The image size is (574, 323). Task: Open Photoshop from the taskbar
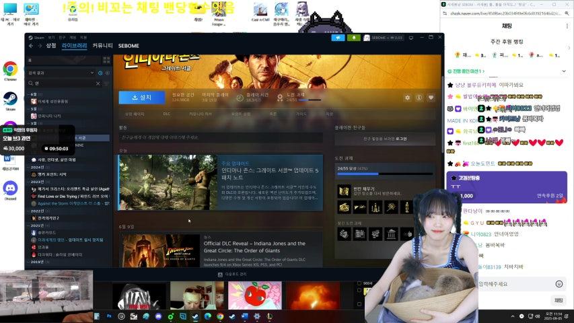(109, 316)
